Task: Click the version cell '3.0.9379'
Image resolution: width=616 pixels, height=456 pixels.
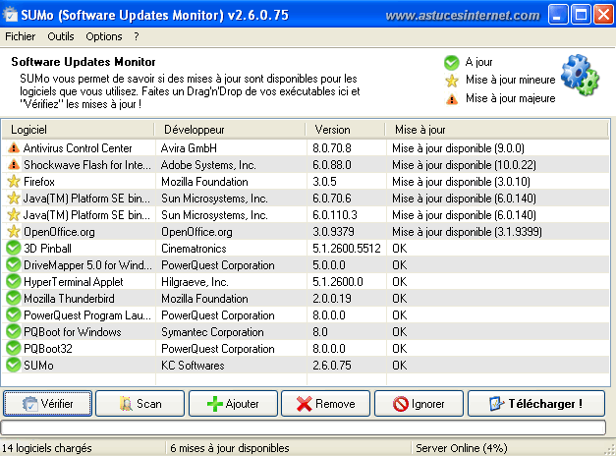Action: pos(333,232)
